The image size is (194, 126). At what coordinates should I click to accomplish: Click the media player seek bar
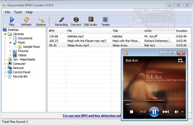coord(154,104)
